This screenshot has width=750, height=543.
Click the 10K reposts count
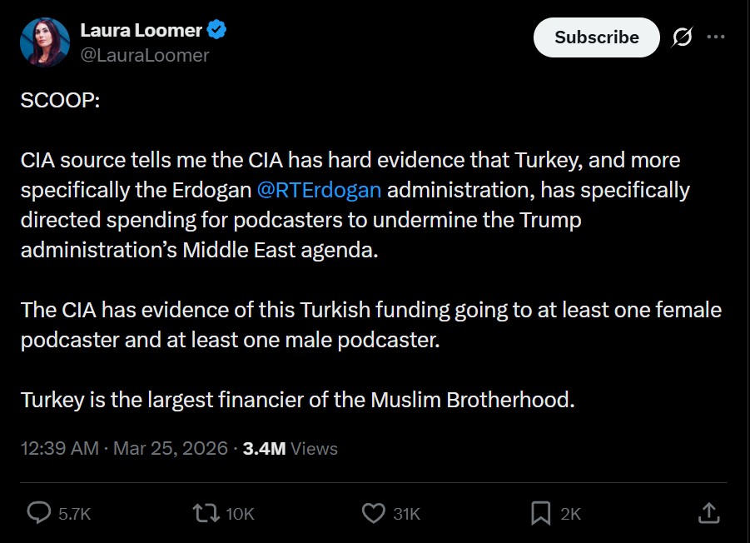[240, 514]
